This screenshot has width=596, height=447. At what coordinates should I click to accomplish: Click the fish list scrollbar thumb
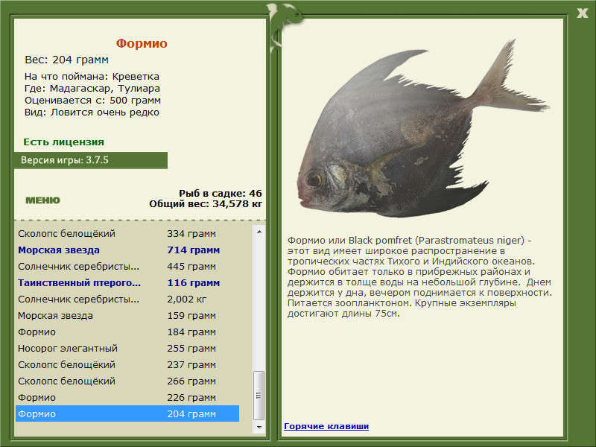tap(259, 396)
